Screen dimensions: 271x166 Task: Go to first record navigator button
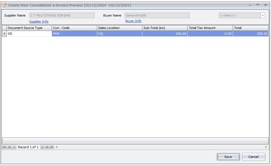[x=4, y=147]
